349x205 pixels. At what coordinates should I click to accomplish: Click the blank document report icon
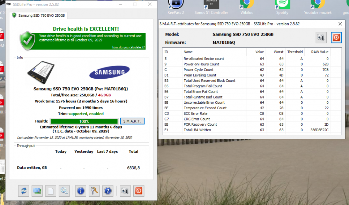51,191
